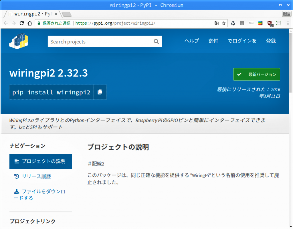
Task: Click the pip install wiringpi2 text
Action: tap(51, 92)
